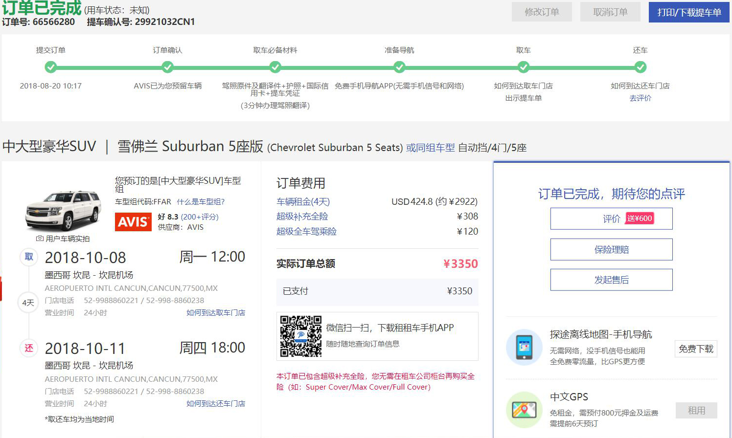Click the WeChat QR code image
The image size is (732, 438).
coord(300,336)
